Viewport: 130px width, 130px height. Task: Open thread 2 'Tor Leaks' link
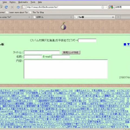[56, 91]
